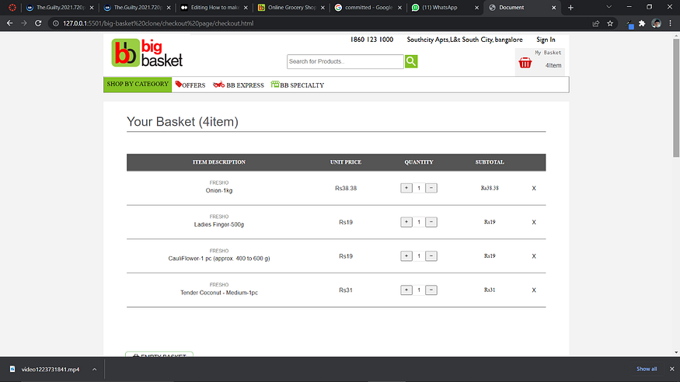Expand video1223731841.mp4 download options arrow
The height and width of the screenshot is (382, 680).
pos(94,370)
